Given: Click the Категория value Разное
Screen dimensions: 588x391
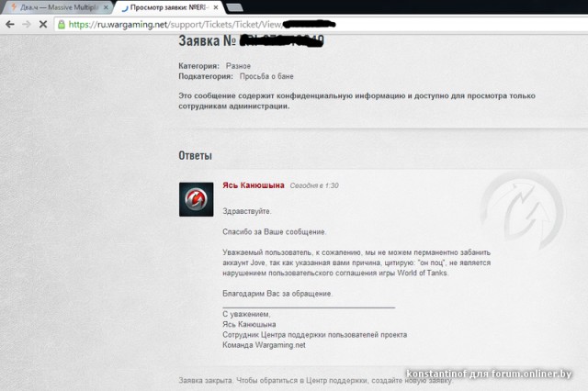Looking at the screenshot, I should (x=238, y=66).
